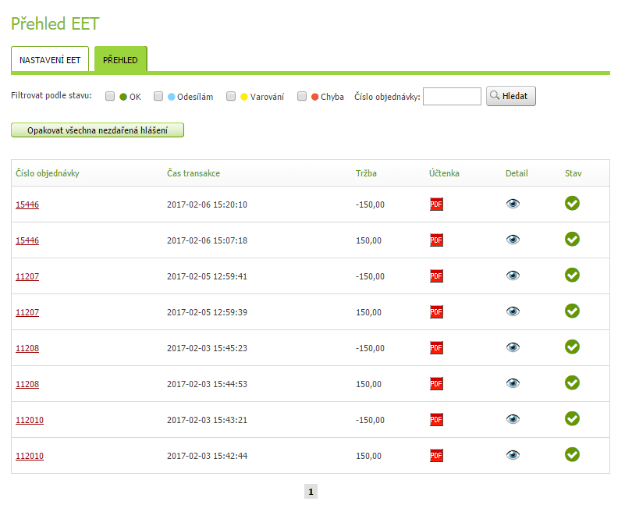The image size is (625, 505).
Task: Switch to the NASTAVENÍ EET tab
Action: [x=50, y=60]
